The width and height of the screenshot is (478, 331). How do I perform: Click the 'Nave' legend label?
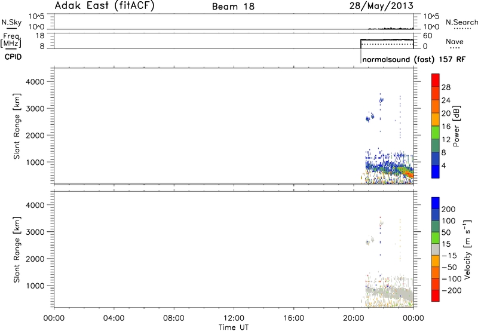tap(455, 41)
